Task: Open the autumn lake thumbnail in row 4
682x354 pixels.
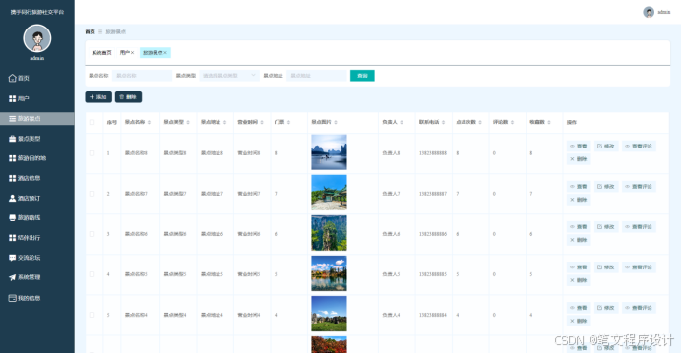Action: click(330, 273)
